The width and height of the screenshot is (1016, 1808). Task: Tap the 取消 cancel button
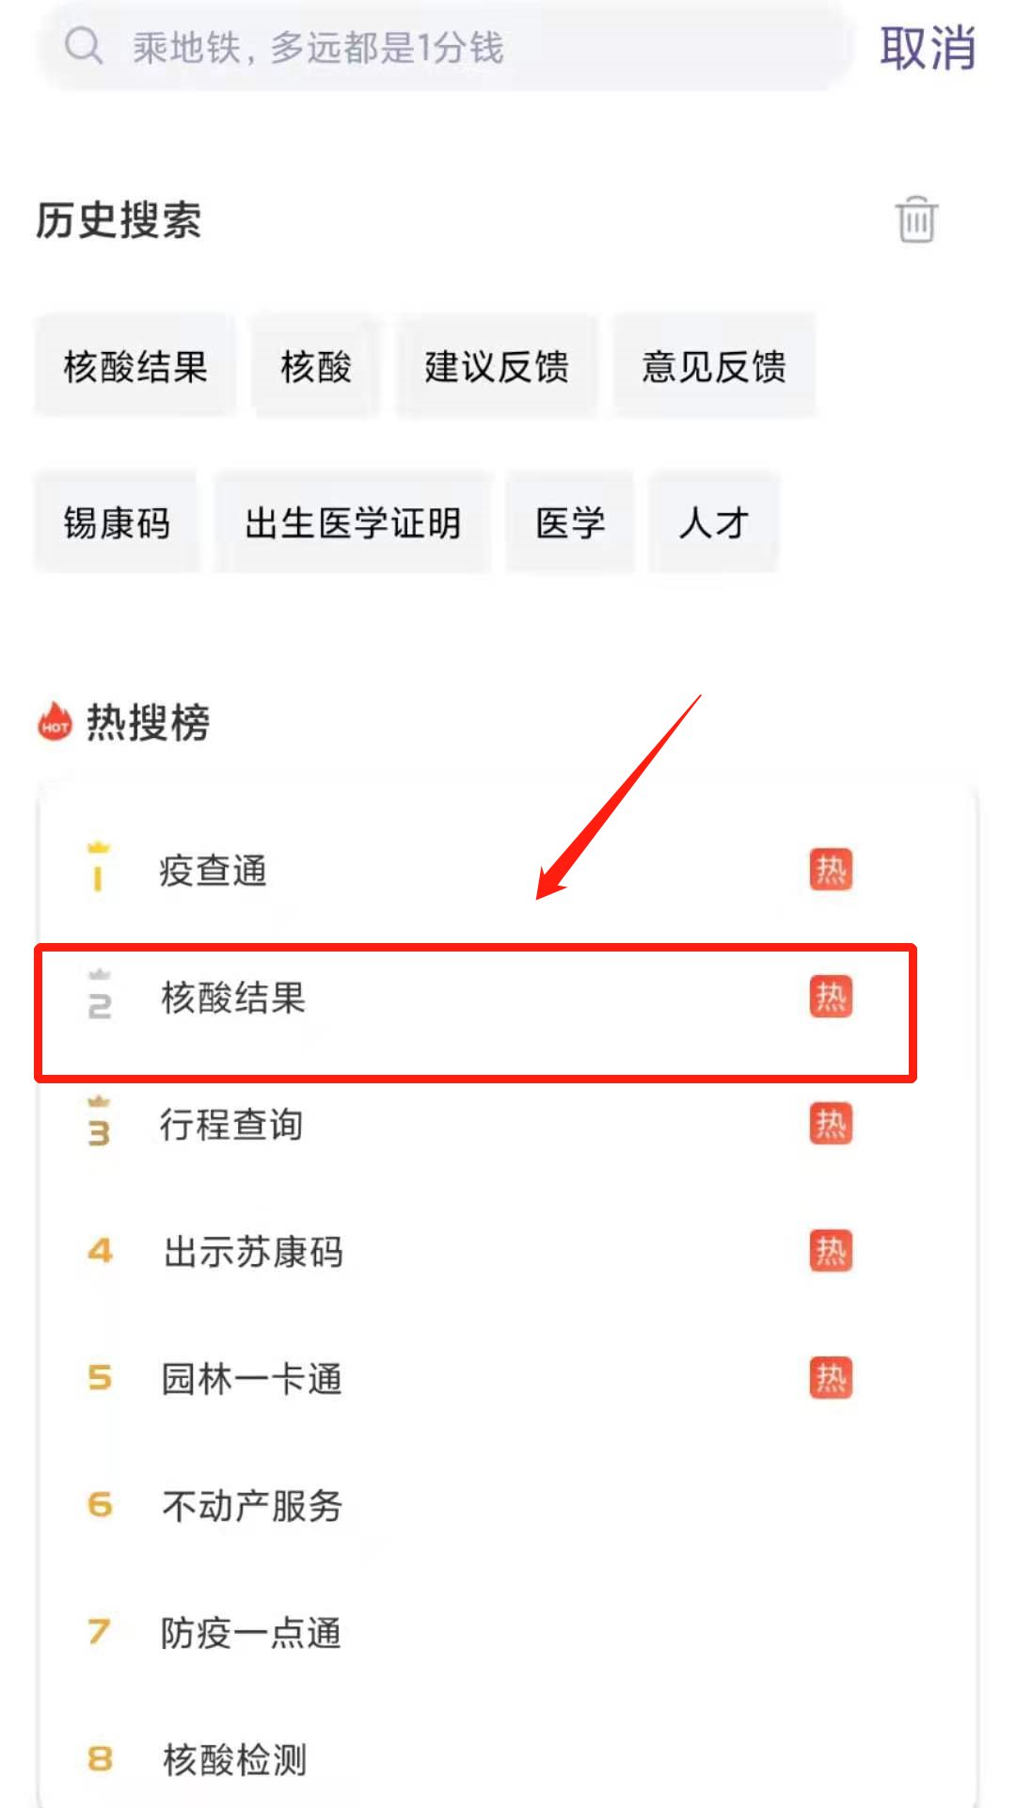(927, 48)
